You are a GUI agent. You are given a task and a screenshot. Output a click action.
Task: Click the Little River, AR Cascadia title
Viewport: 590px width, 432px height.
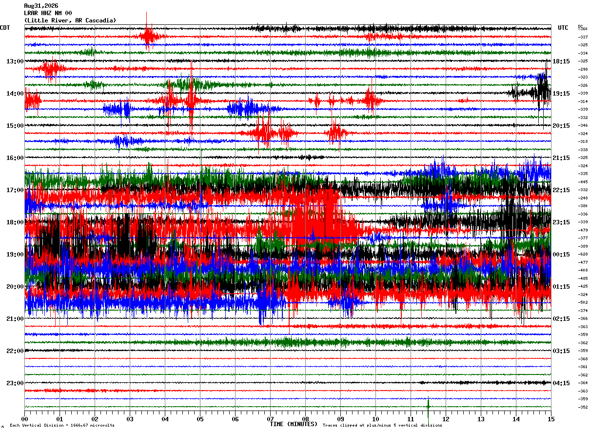pos(70,20)
